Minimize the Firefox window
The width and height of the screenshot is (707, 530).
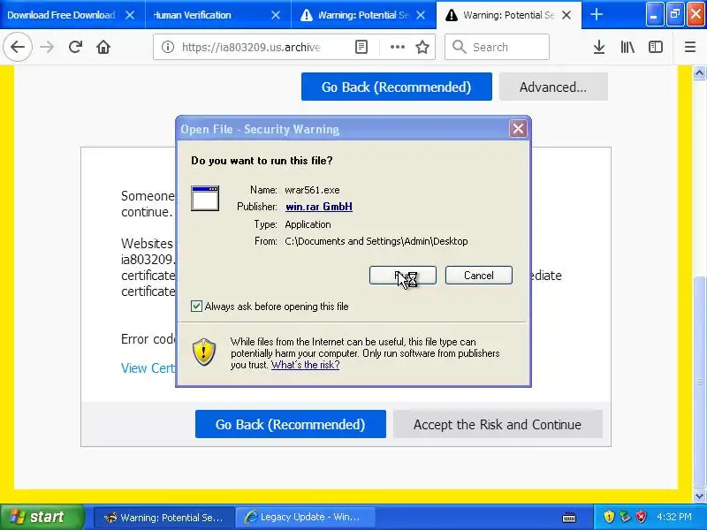tap(654, 15)
